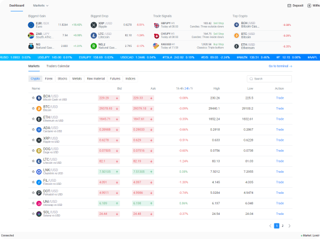Screen dimensions: 320x239
Task: Click the Uniswap icon in table
Action: [x=38, y=203]
